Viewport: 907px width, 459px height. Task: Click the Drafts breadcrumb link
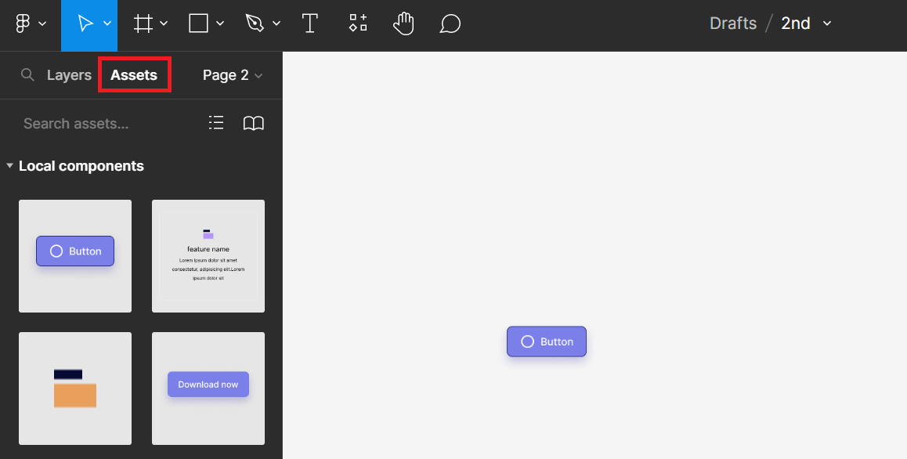click(x=732, y=23)
